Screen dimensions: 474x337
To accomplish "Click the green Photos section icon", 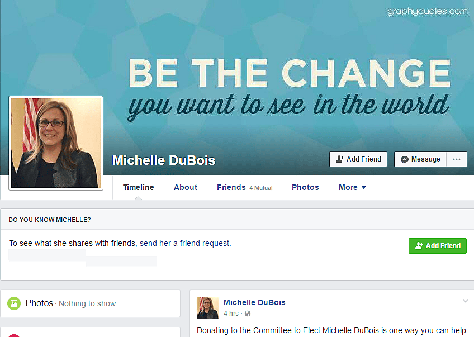I will (14, 303).
